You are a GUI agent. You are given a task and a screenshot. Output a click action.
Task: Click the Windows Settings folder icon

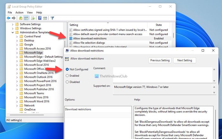[17, 28]
